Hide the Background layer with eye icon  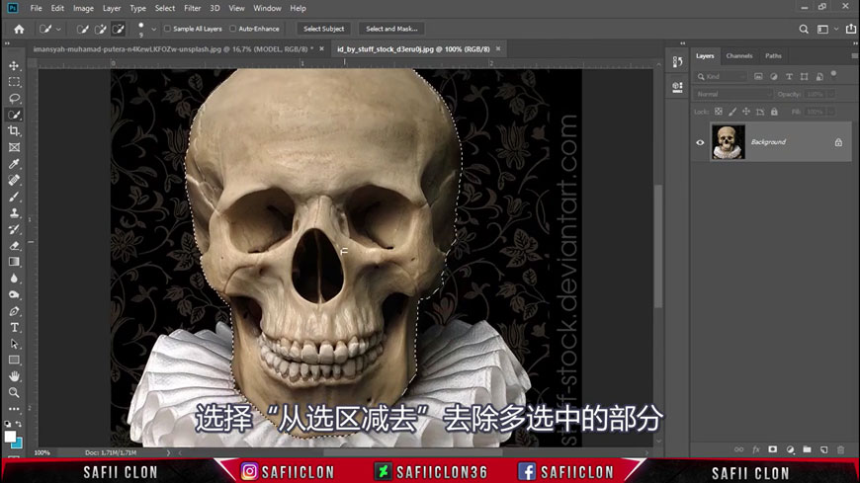(701, 142)
